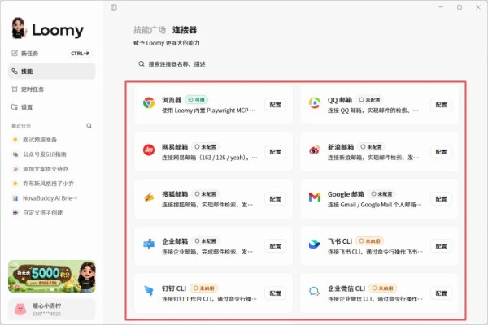Click the 企业邮箱 mailbox icon
The height and width of the screenshot is (325, 488).
tap(149, 244)
